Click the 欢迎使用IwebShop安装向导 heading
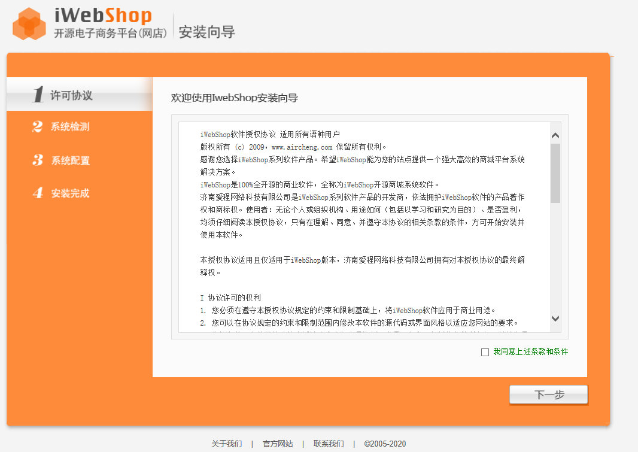 pyautogui.click(x=235, y=98)
